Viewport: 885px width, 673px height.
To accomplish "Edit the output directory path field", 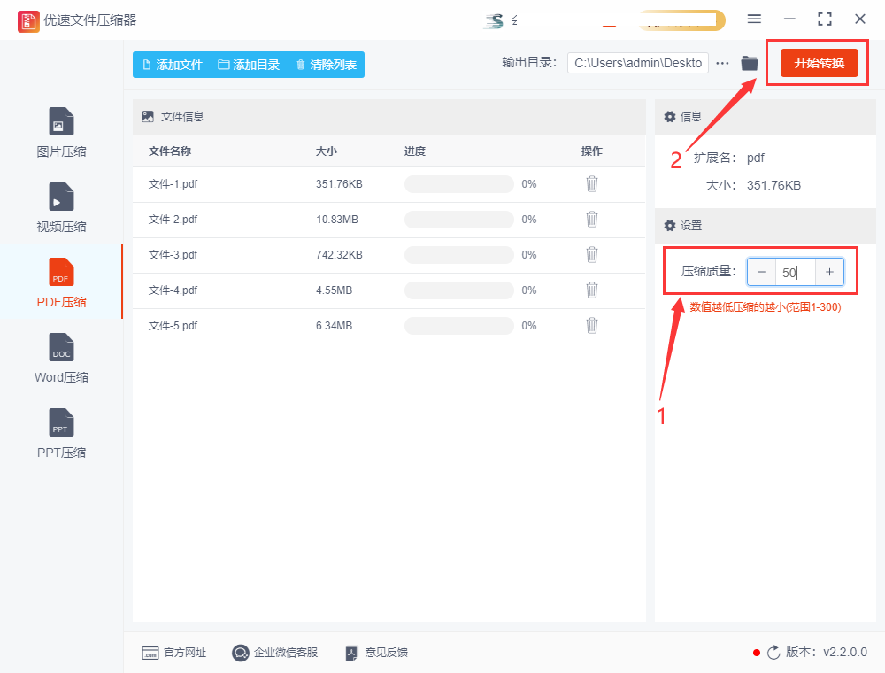I will 638,63.
